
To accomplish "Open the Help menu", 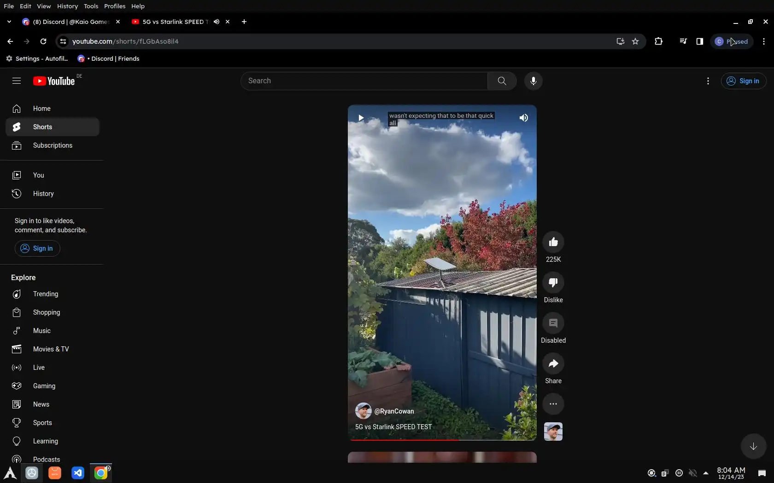I will point(138,6).
